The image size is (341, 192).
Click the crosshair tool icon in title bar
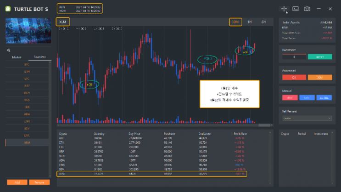click(284, 9)
